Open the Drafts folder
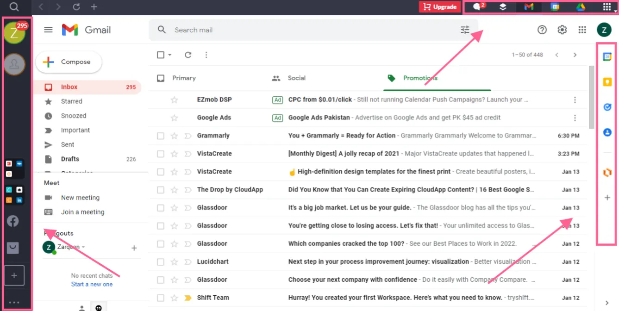The width and height of the screenshot is (619, 311). [x=70, y=159]
